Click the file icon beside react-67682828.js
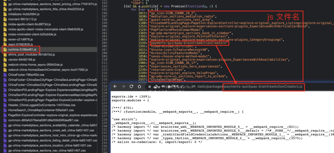The height and width of the screenshot is (153, 334). (x=5, y=45)
